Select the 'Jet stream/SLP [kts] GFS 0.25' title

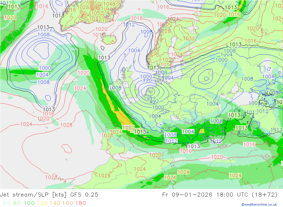(49, 195)
